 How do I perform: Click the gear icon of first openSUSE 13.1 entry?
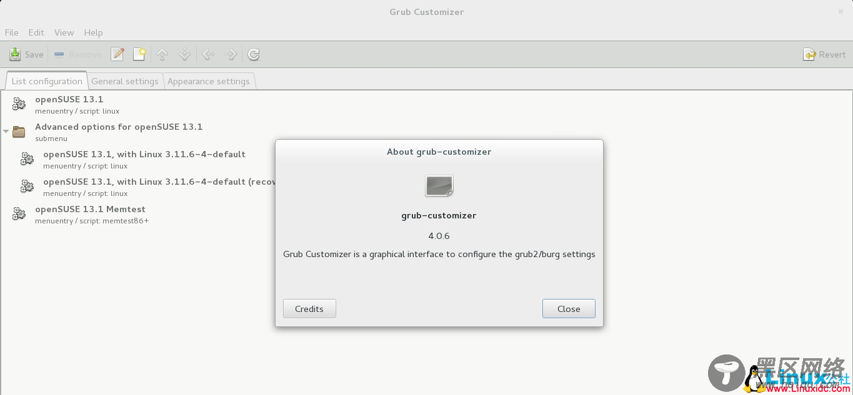tap(19, 104)
